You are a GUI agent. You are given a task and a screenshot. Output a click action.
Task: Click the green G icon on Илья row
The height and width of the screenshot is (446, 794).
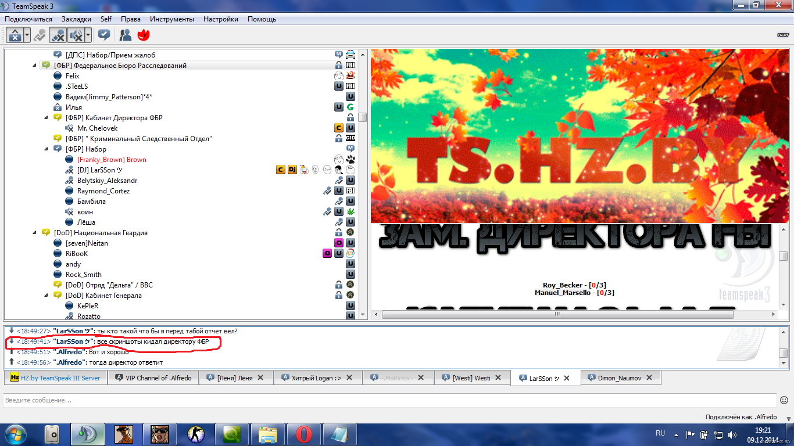click(x=350, y=107)
